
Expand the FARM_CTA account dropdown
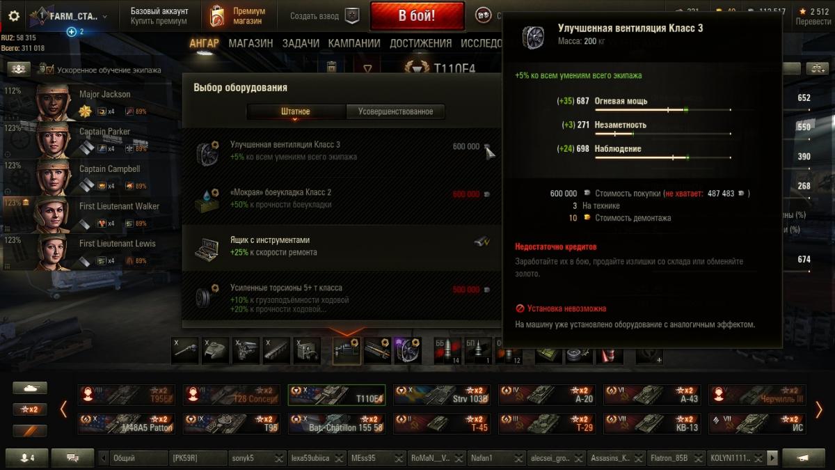105,15
